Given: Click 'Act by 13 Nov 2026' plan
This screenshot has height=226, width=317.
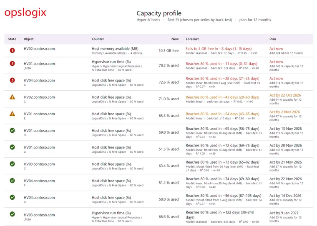Looking at the screenshot, I should pyautogui.click(x=285, y=129).
